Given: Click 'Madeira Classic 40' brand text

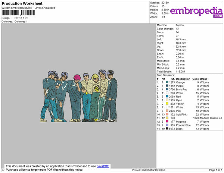Looking at the screenshot, I should pos(211,118).
